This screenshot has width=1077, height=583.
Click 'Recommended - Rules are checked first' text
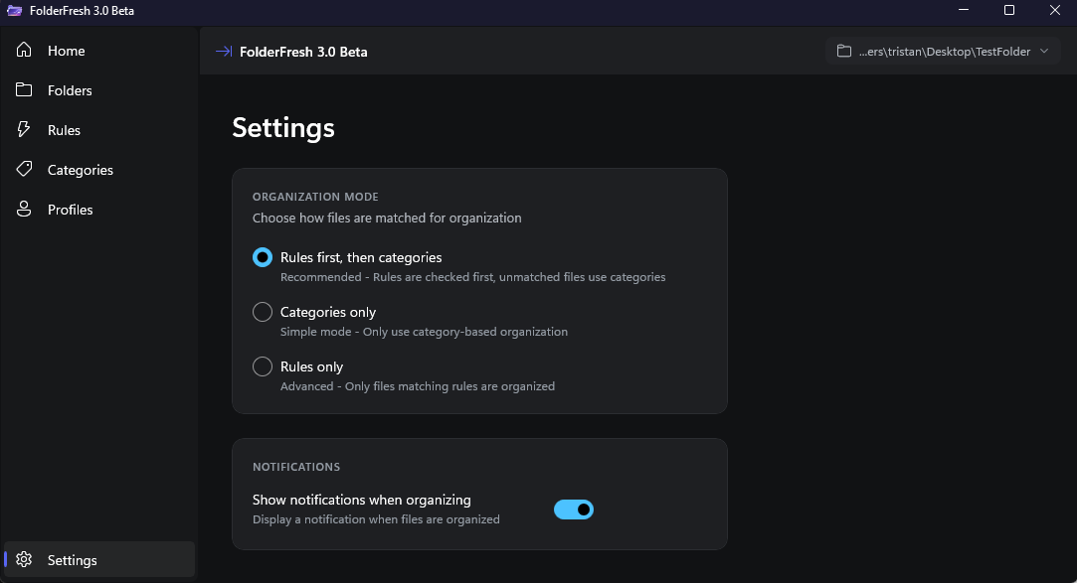point(472,277)
